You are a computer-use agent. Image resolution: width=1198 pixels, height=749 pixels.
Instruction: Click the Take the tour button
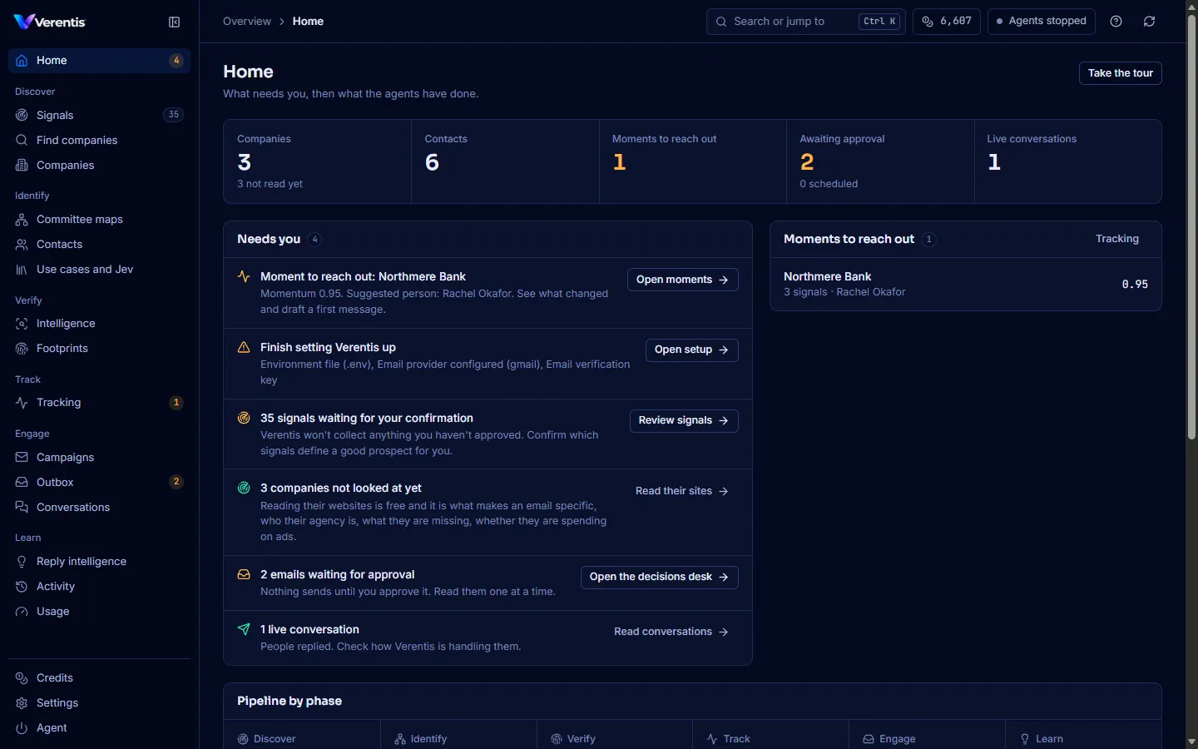click(1121, 73)
